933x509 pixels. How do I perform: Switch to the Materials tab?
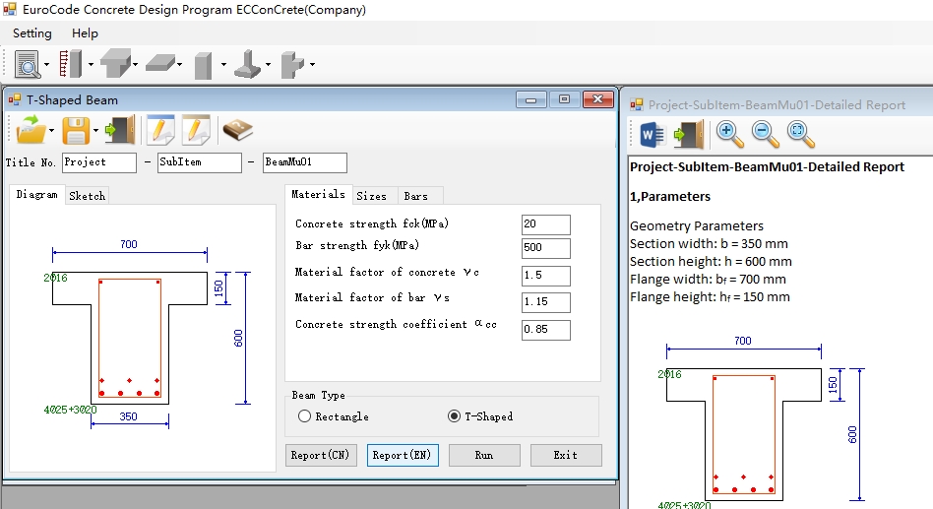click(x=318, y=194)
